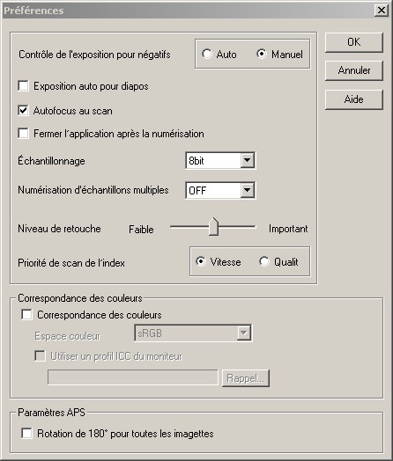Close the Préférences dialog window
Image resolution: width=393 pixels, height=461 pixels.
tap(382, 11)
